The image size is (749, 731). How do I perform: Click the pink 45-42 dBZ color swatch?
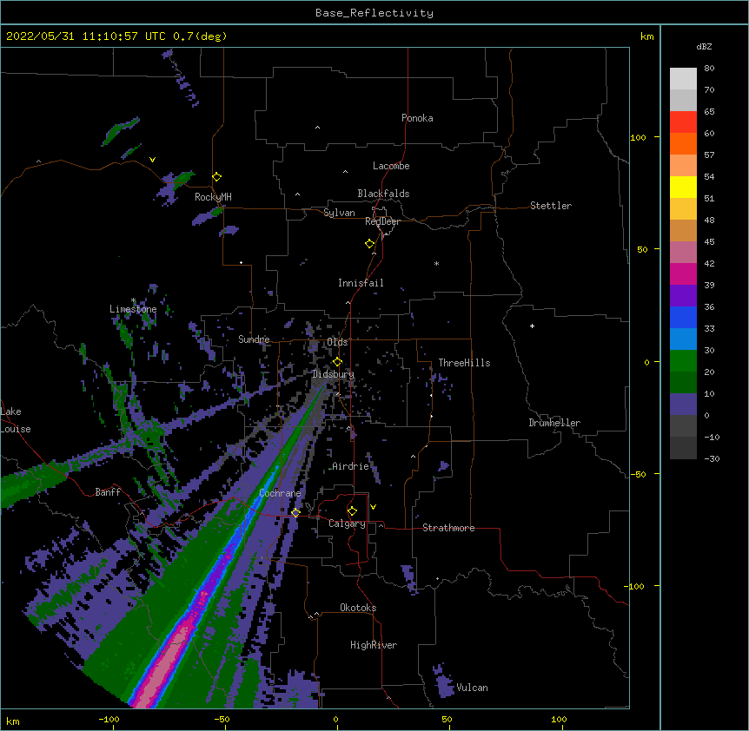(683, 253)
